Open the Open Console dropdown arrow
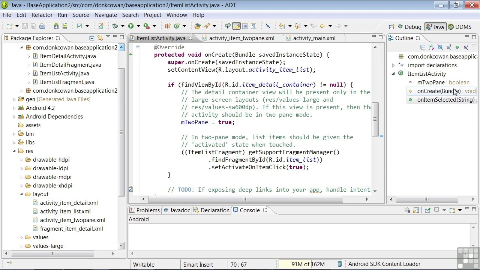Screen dimensions: 480x270 [x=460, y=210]
